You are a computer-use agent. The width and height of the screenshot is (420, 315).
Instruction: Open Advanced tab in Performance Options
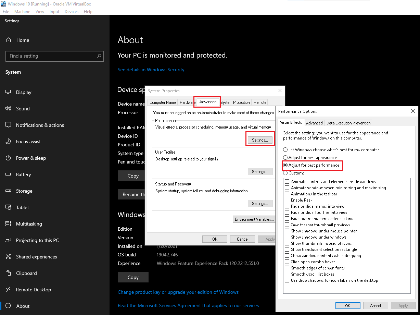(314, 123)
